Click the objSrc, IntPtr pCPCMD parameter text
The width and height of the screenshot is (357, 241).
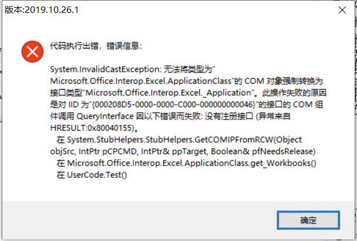point(93,151)
